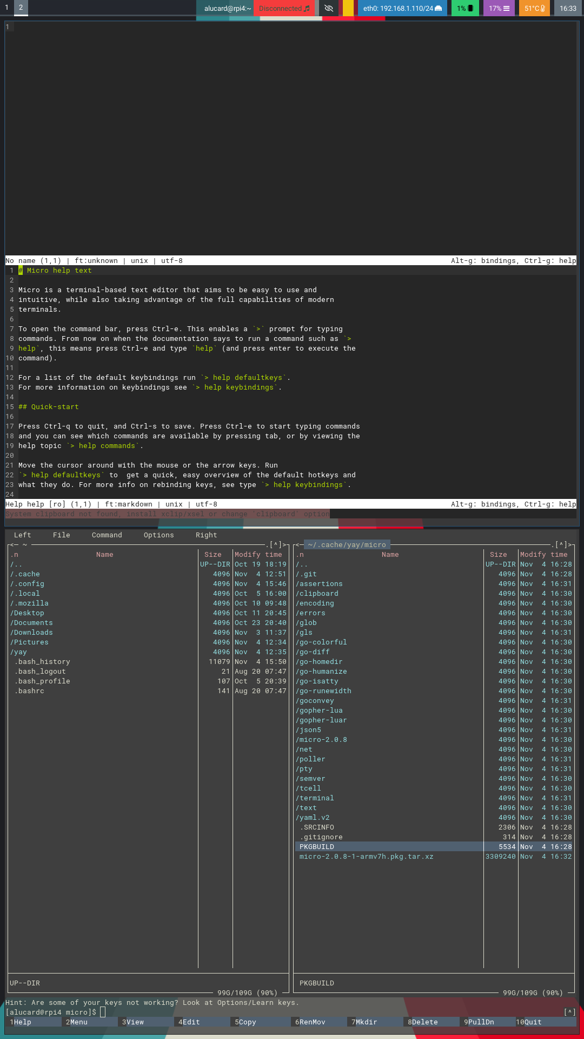Open the Right menu in Midnight Commander
This screenshot has width=584, height=1039.
(207, 535)
